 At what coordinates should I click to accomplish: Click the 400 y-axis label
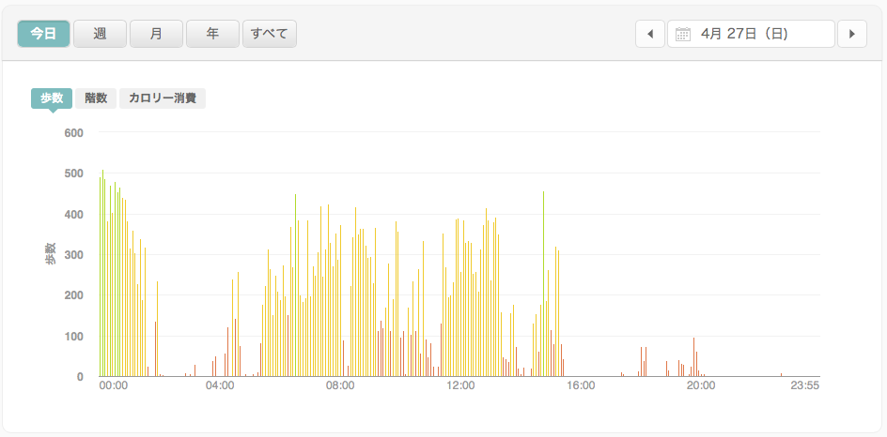73,215
